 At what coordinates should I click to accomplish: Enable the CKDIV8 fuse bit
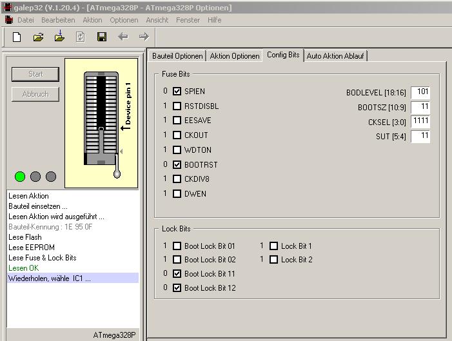[x=177, y=179]
